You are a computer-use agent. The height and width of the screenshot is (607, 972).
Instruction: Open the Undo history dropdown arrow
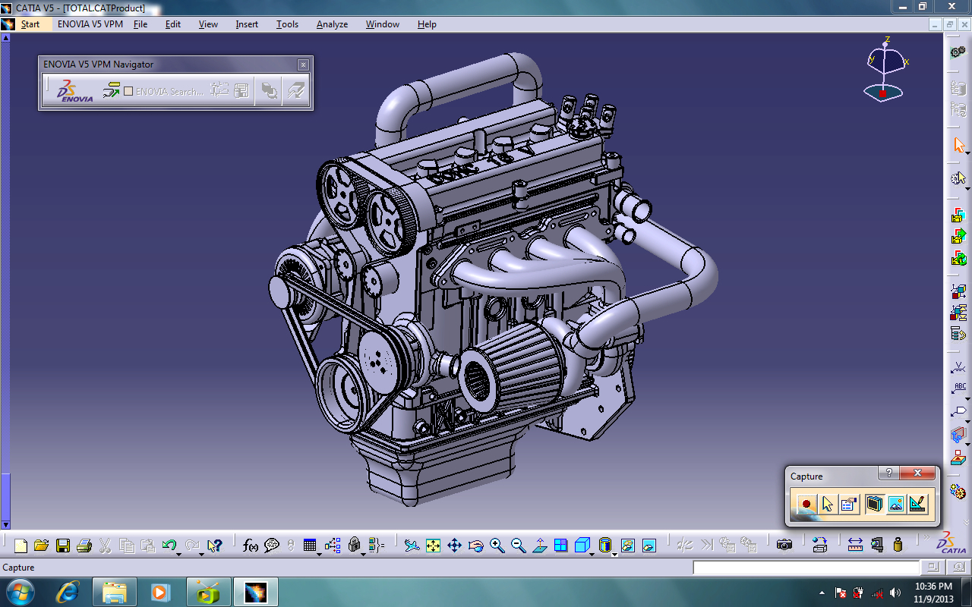coord(178,554)
